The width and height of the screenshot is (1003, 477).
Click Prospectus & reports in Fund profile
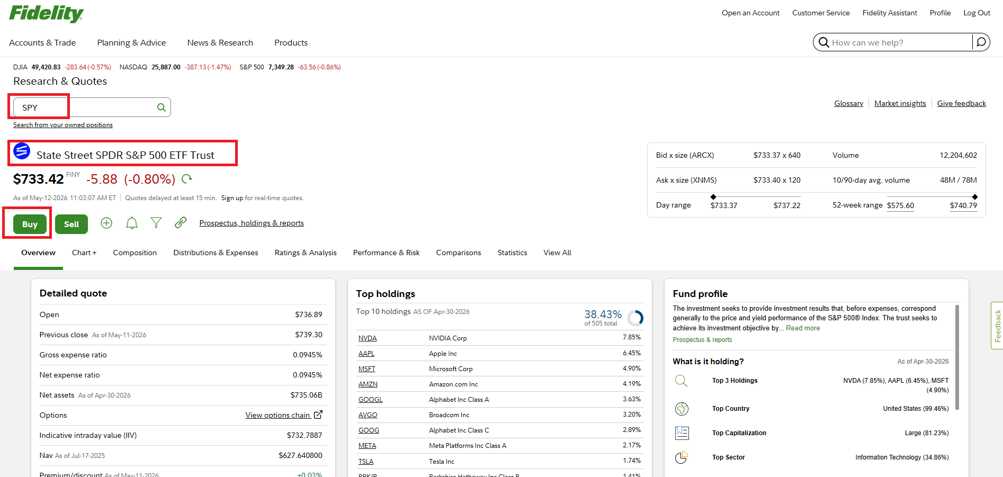pyautogui.click(x=702, y=340)
